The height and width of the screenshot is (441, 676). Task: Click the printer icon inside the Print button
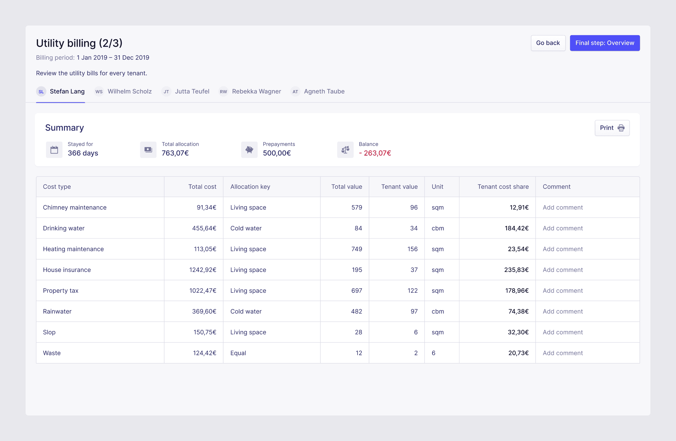click(x=621, y=128)
